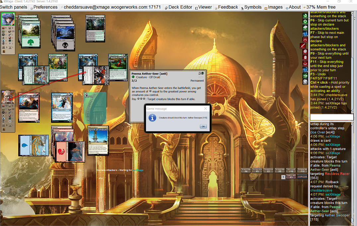
Task: Open the Feedback form
Action: [226, 7]
